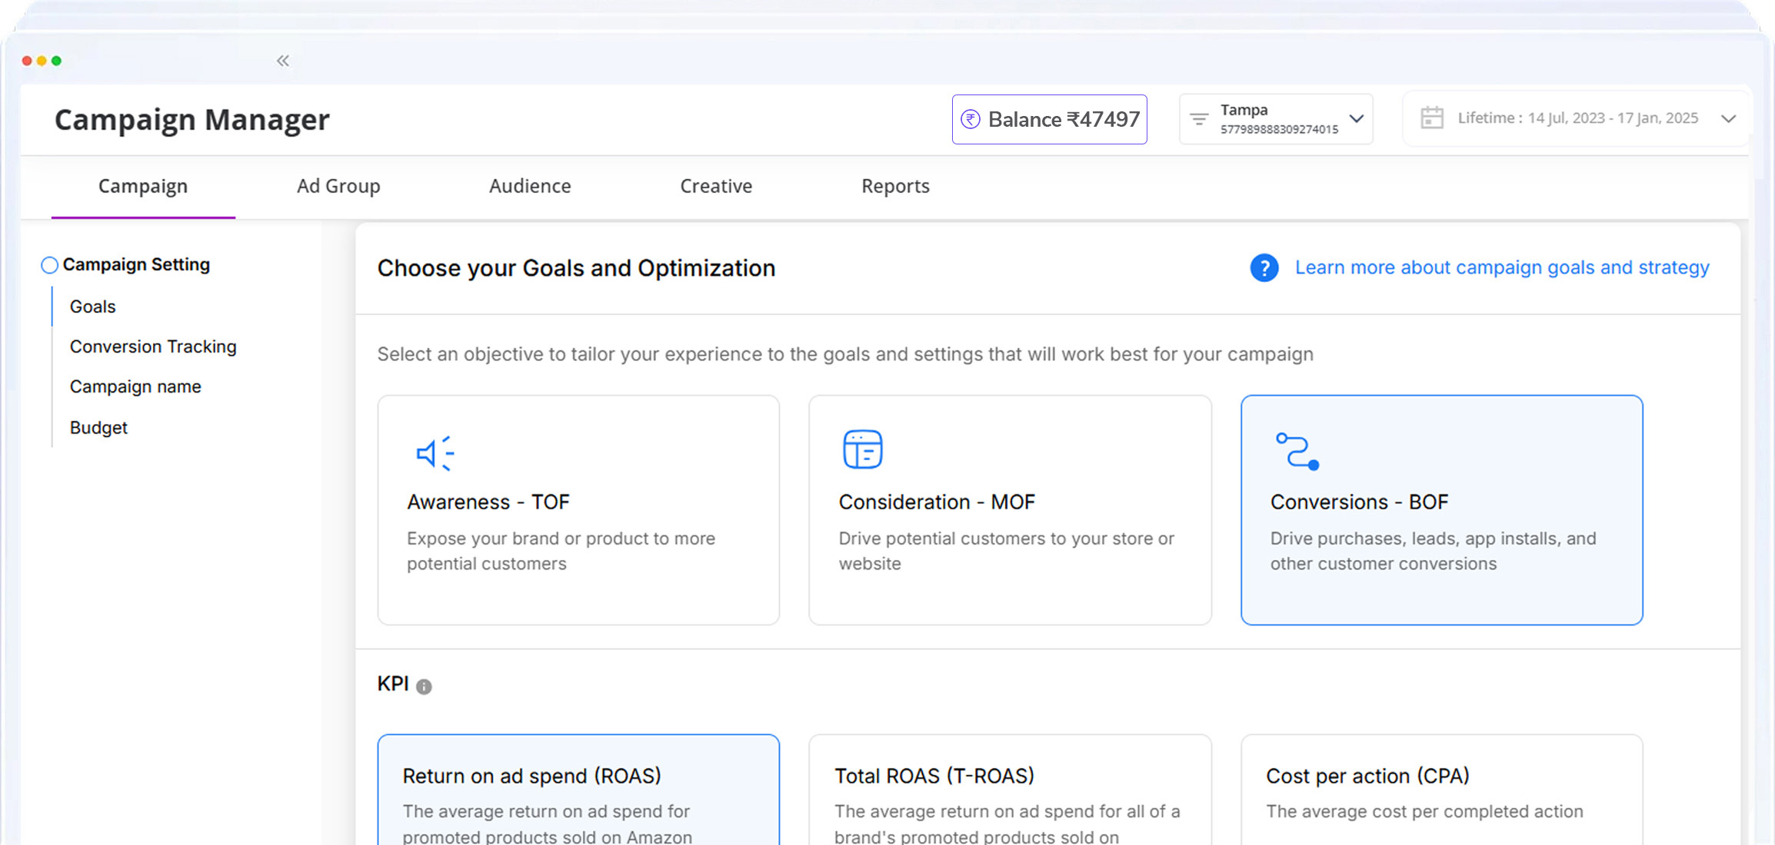This screenshot has width=1775, height=845.
Task: Click the double-chevron collapse sidebar icon
Action: (x=283, y=61)
